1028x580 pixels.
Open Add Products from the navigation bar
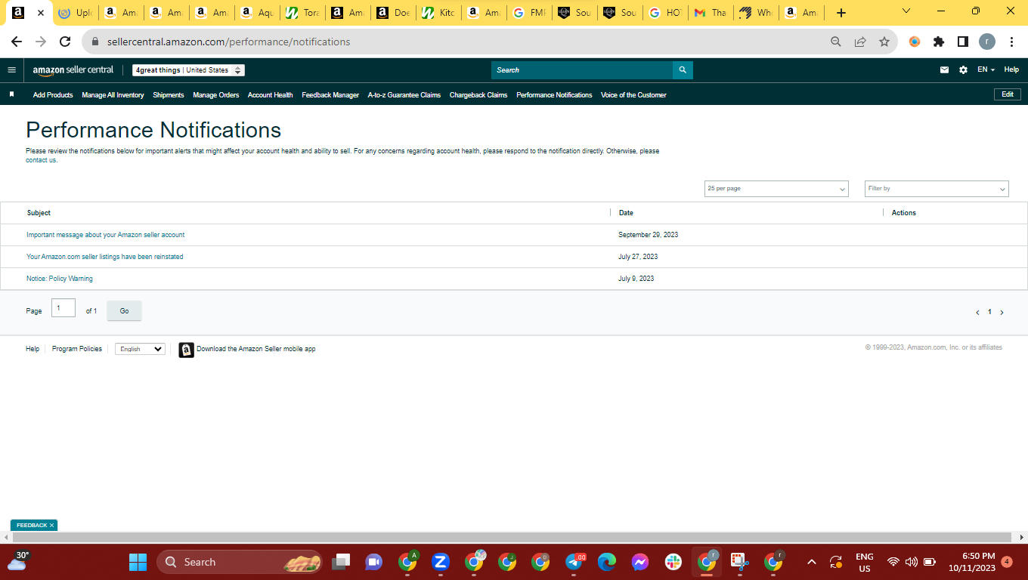coord(53,95)
